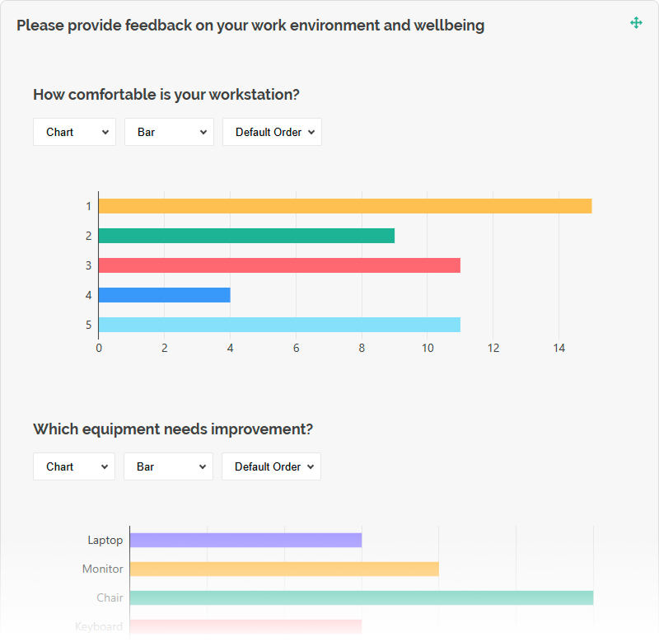Open the Chart type dropdown under the workstation question
The image size is (659, 642).
pos(74,132)
